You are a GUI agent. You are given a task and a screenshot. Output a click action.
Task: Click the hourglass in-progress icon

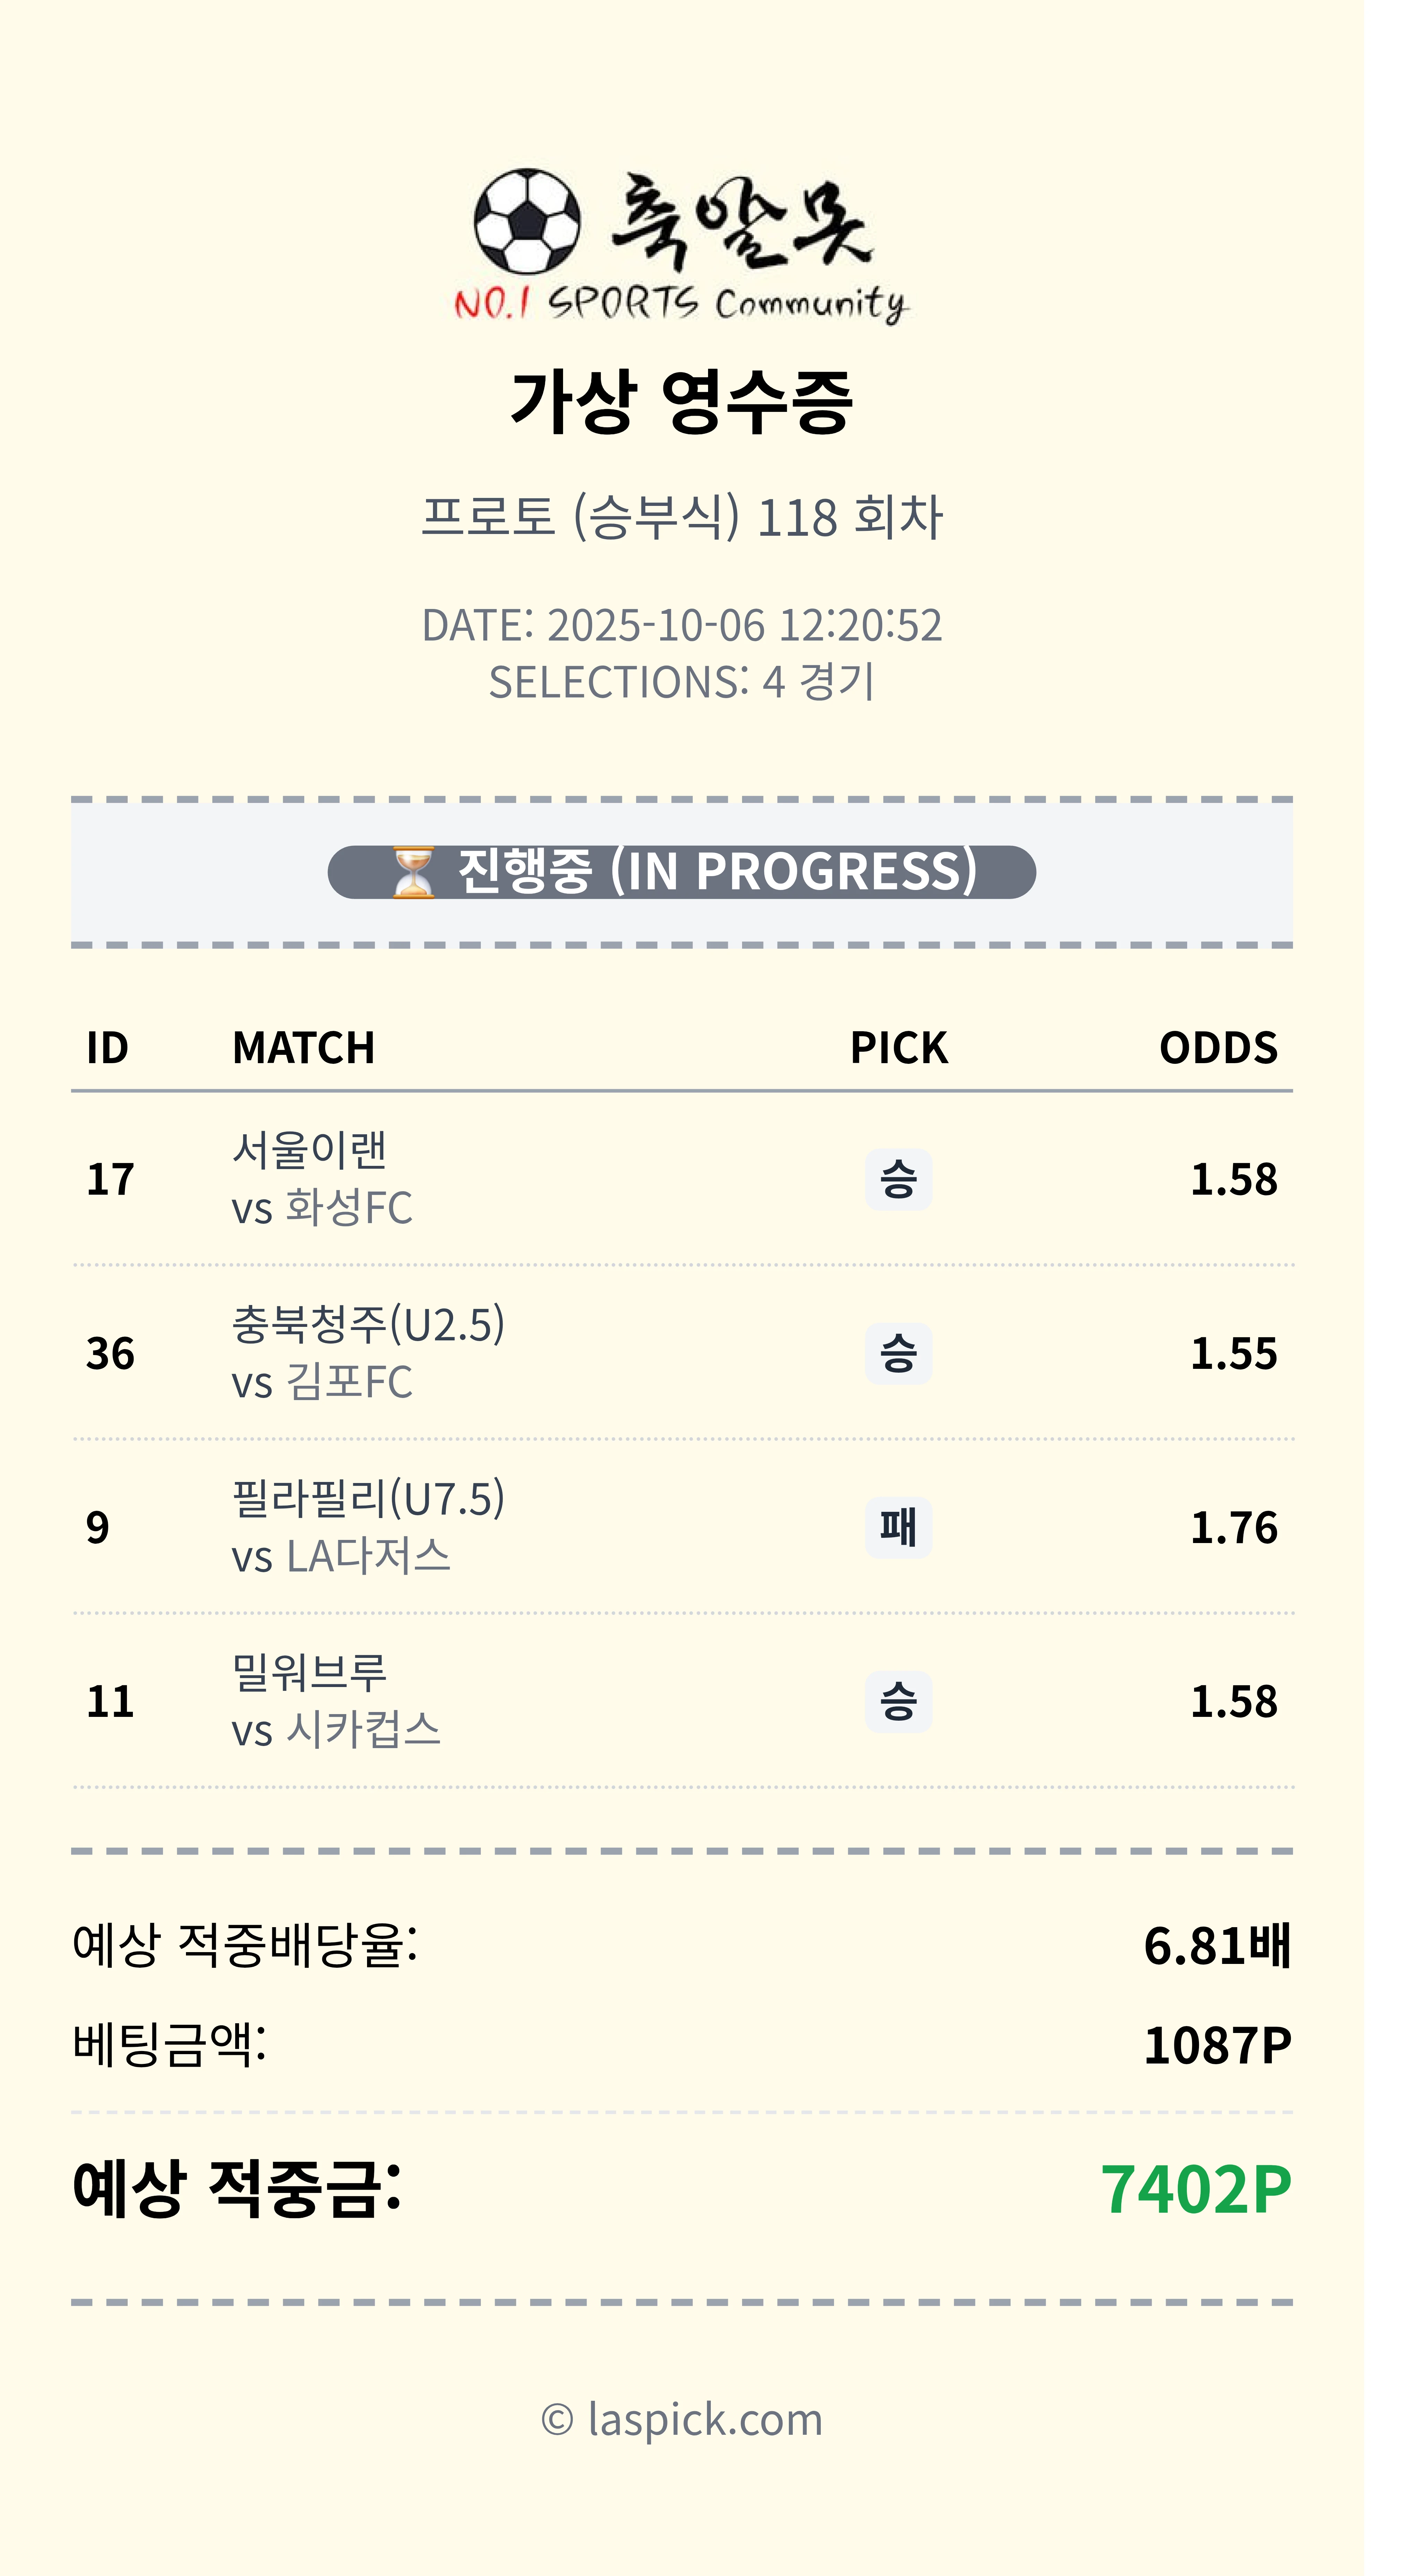click(x=413, y=872)
